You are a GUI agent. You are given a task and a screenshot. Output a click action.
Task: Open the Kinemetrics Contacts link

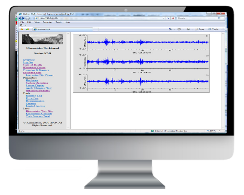[x=39, y=113]
